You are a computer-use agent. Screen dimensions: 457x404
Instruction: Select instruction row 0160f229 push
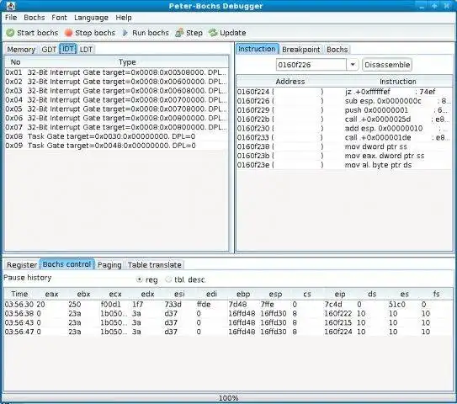[x=344, y=110]
